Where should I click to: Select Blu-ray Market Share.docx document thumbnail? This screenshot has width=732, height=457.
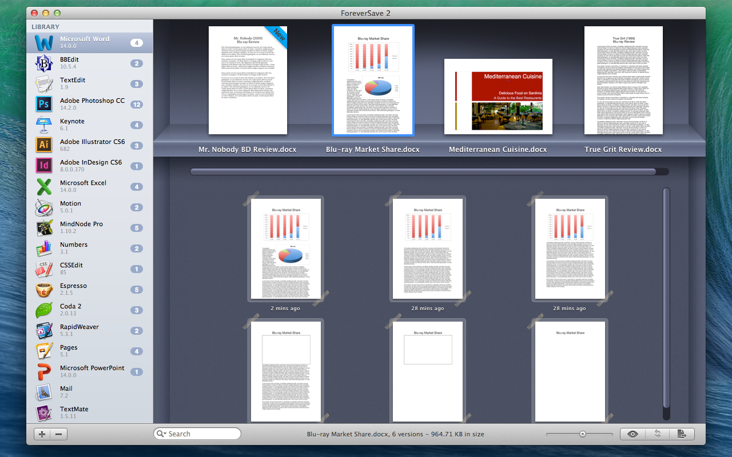coord(373,80)
